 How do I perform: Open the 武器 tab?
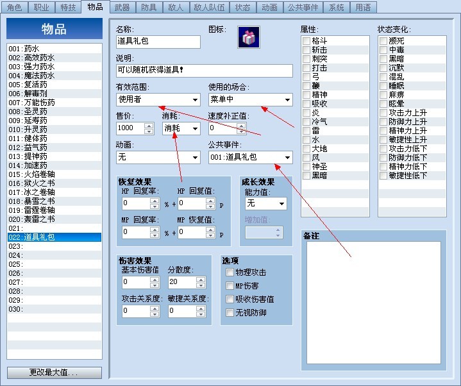click(122, 7)
